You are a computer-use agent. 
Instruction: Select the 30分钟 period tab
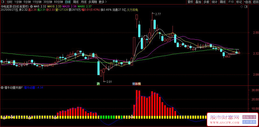pos(48,2)
